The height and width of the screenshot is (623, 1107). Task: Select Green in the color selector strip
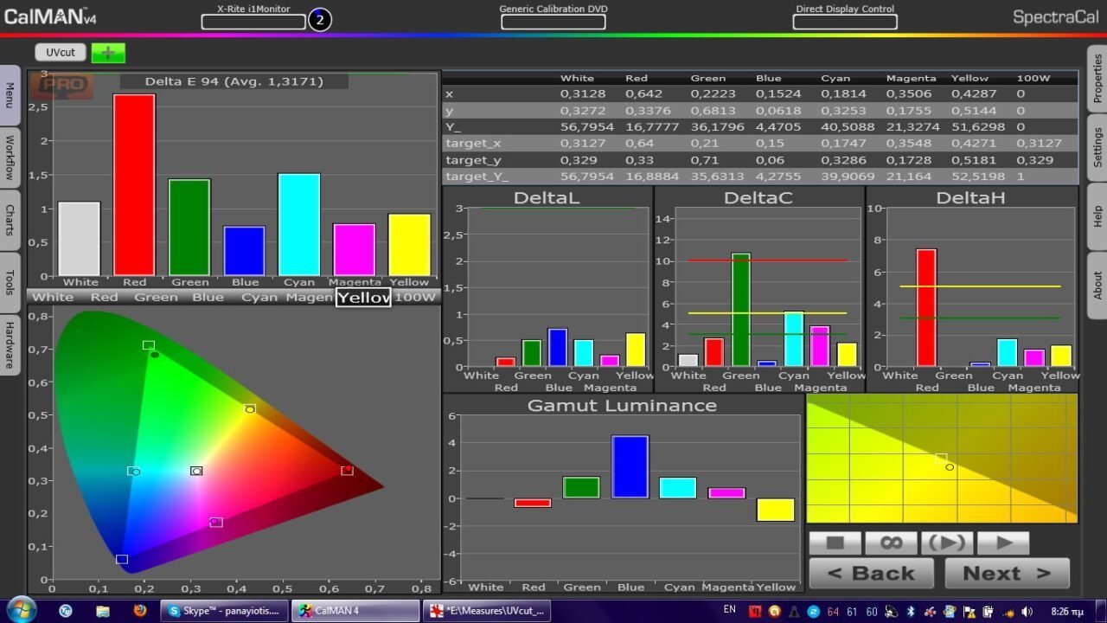pyautogui.click(x=157, y=297)
